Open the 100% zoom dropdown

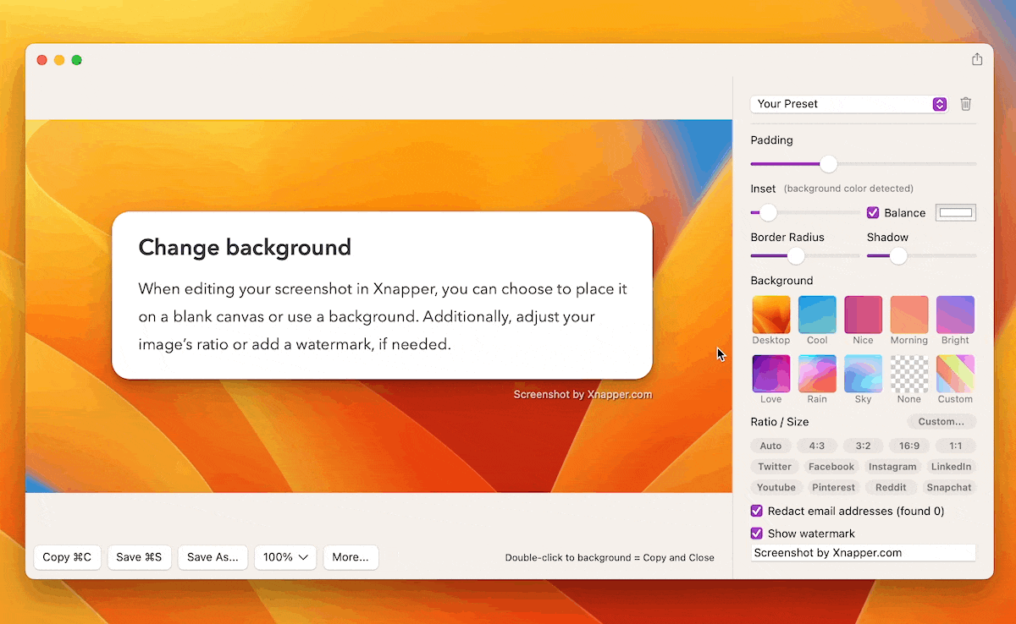285,557
